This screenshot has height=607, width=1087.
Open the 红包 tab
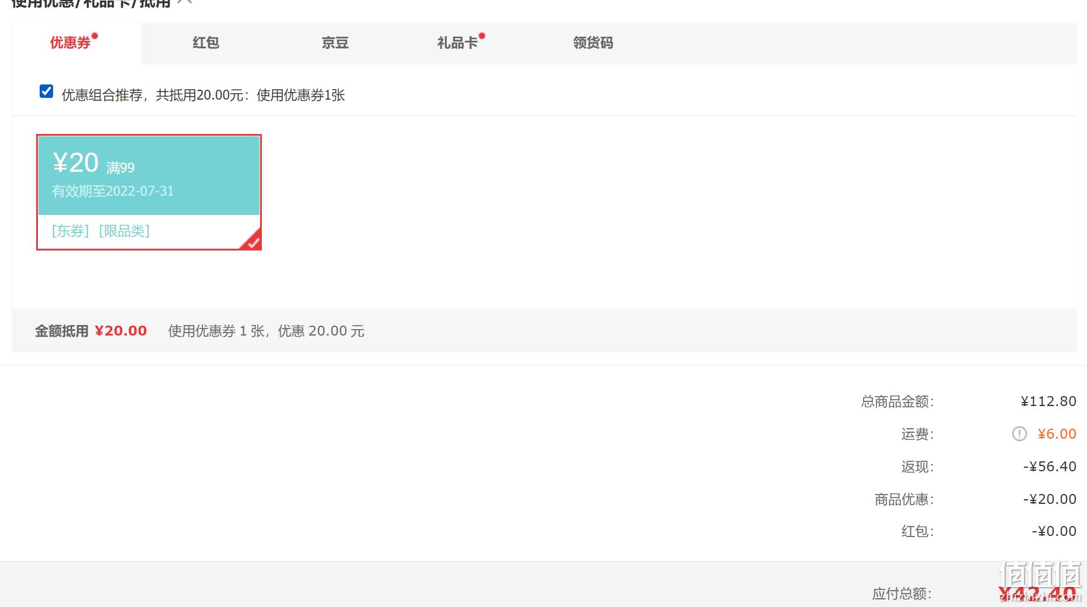coord(206,43)
